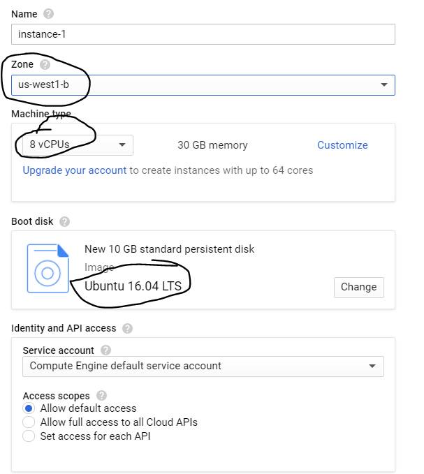Click the Boot disk help icon
424x474 pixels.
(x=64, y=222)
